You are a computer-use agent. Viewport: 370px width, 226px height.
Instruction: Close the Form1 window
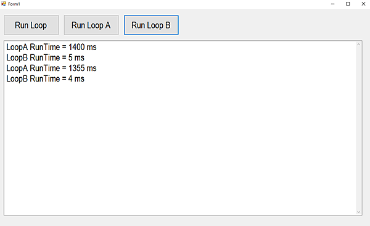[363, 4]
